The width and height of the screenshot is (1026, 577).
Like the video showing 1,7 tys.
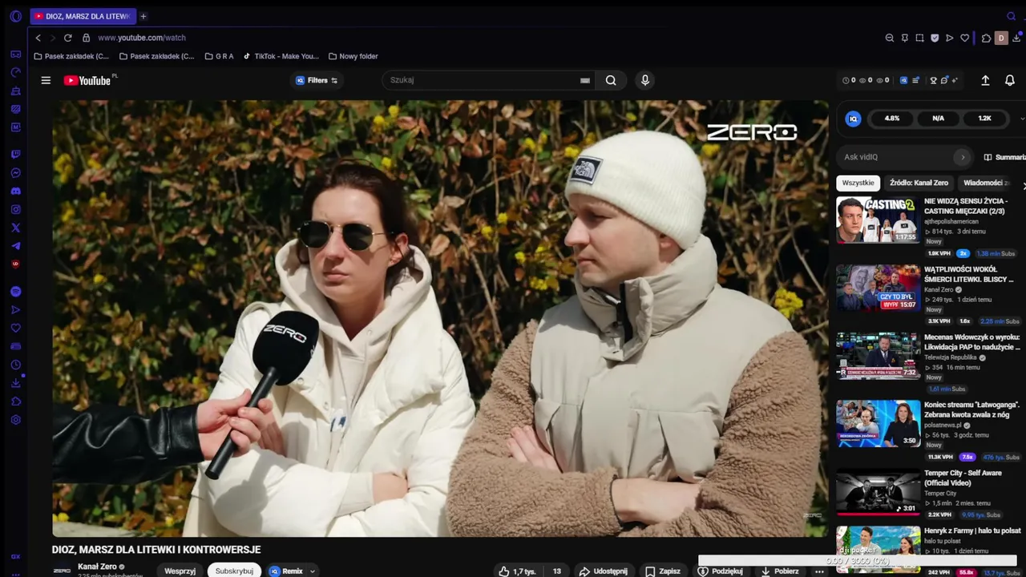(516, 571)
